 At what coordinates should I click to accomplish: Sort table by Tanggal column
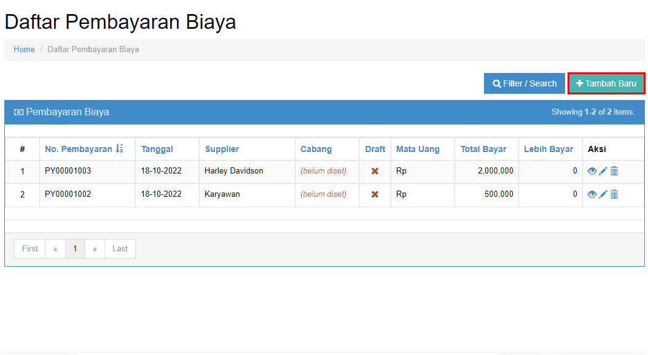[x=157, y=149]
